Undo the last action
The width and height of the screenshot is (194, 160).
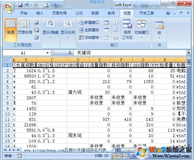(27, 5)
